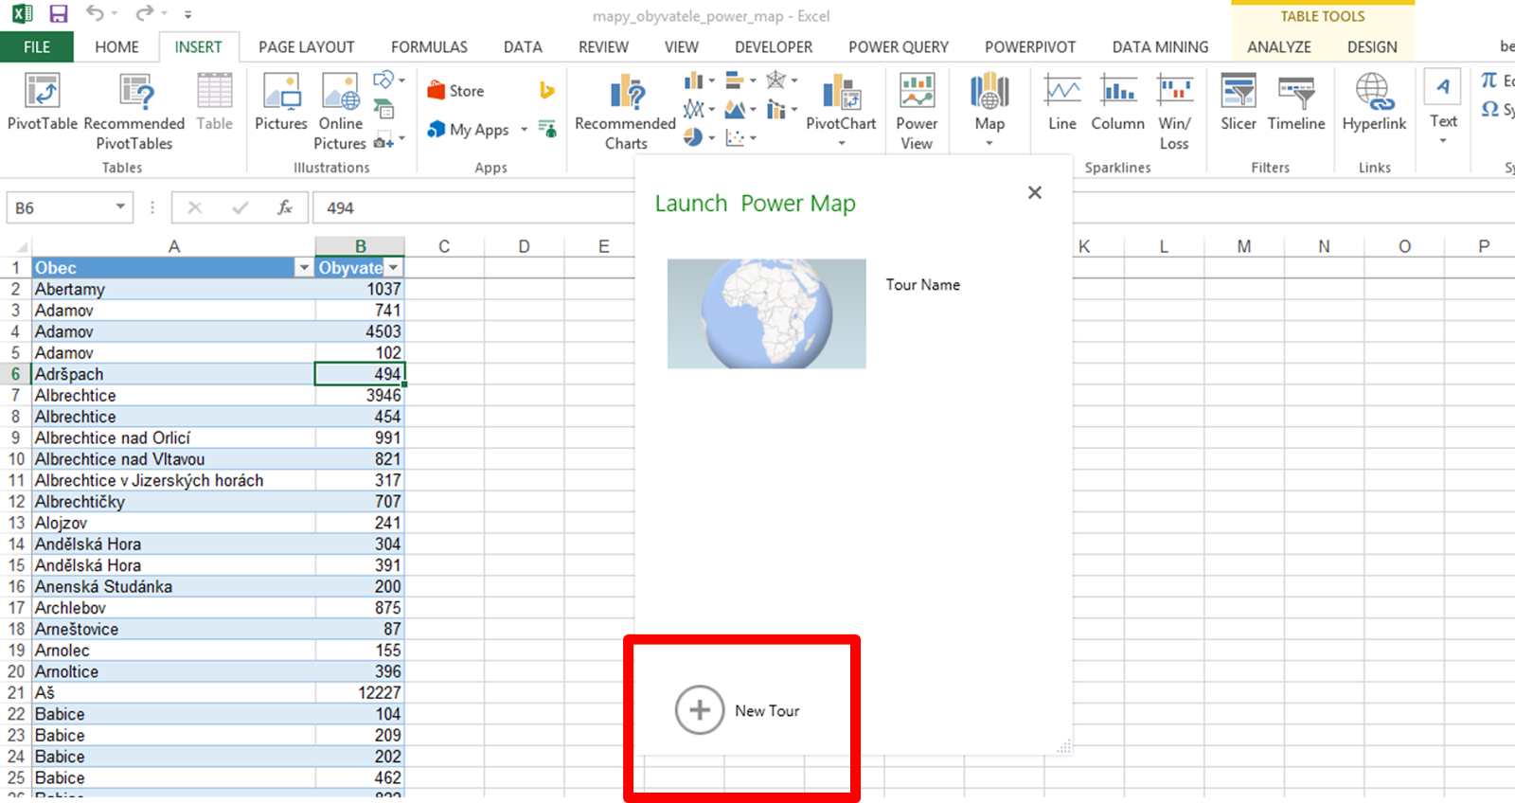Click the formula bar showing 494
This screenshot has width=1515, height=803.
coord(473,207)
